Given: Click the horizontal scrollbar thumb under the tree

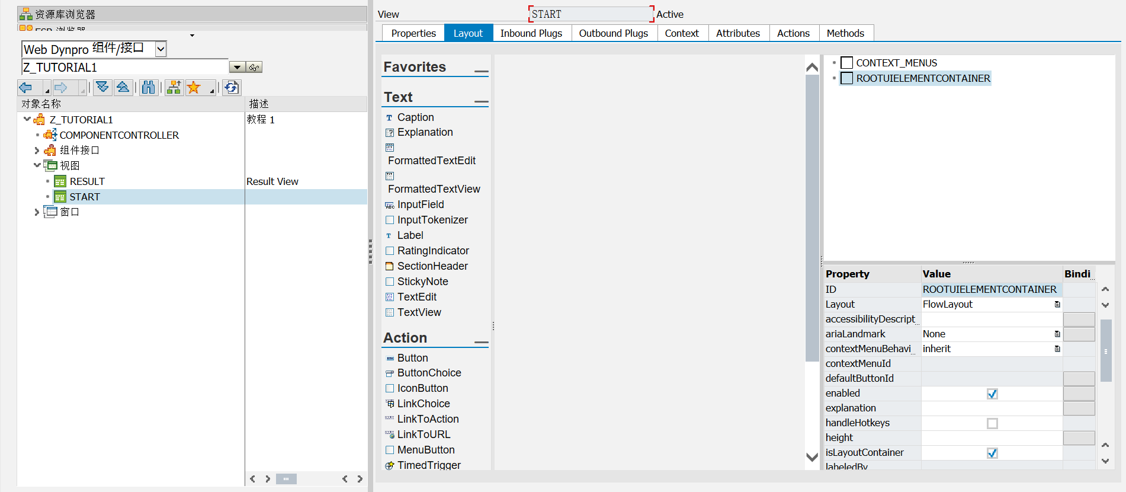Looking at the screenshot, I should coord(286,479).
